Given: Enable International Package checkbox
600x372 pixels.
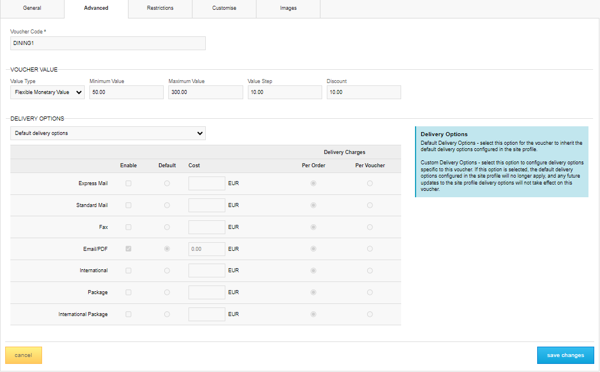Looking at the screenshot, I should pos(129,314).
